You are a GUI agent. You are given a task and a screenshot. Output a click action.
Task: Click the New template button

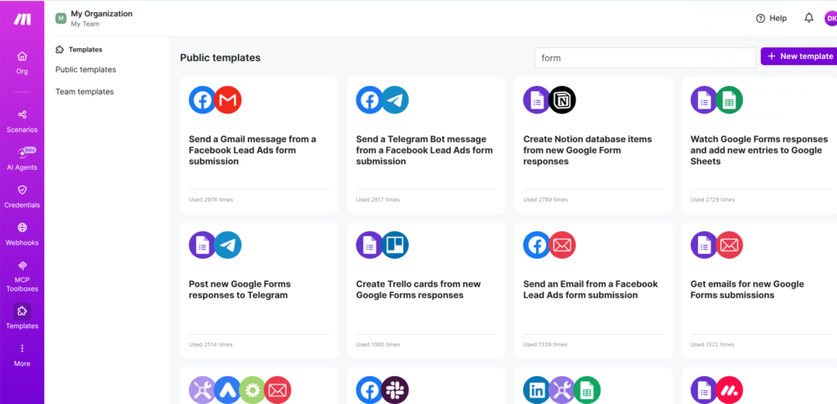[x=799, y=56]
